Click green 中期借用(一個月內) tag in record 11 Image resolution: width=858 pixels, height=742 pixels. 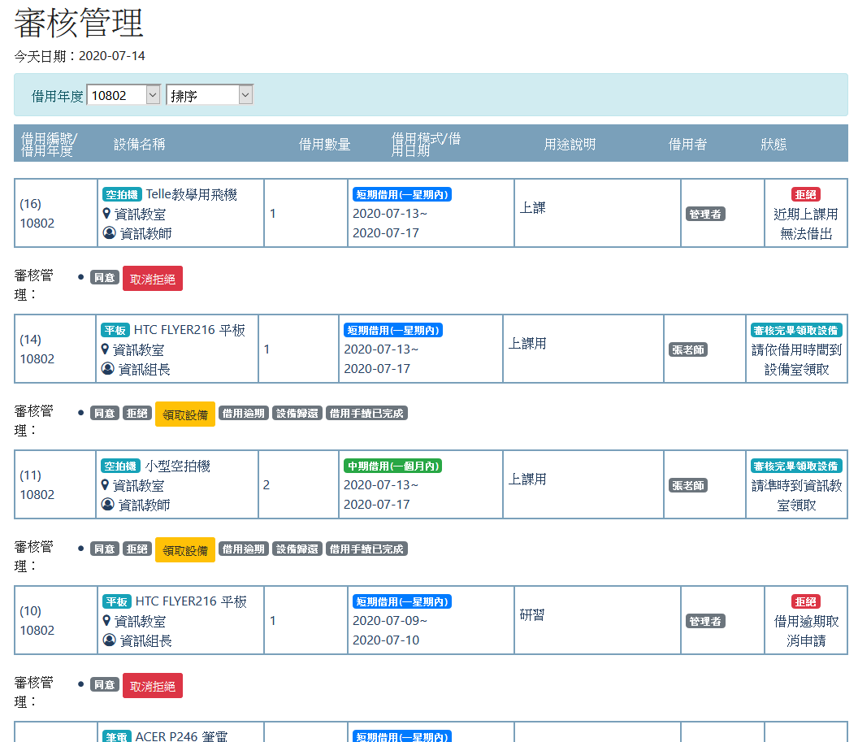pos(392,466)
